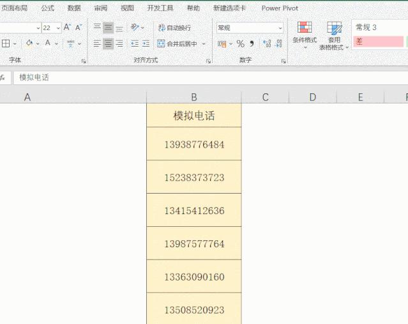
Task: Open the font name dropdown arrow
Action: [x=38, y=27]
